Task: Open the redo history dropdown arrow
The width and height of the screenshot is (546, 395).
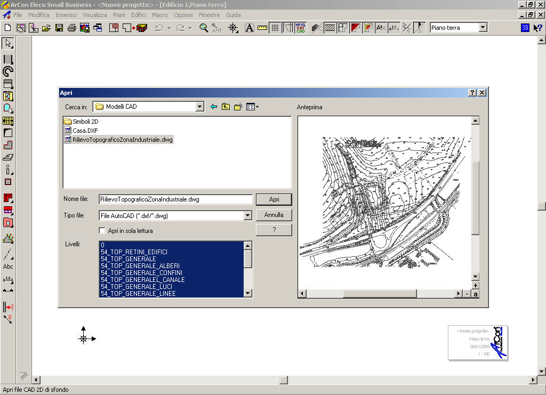Action: point(190,28)
